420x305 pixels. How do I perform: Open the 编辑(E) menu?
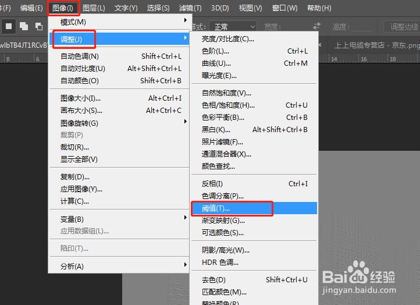31,8
